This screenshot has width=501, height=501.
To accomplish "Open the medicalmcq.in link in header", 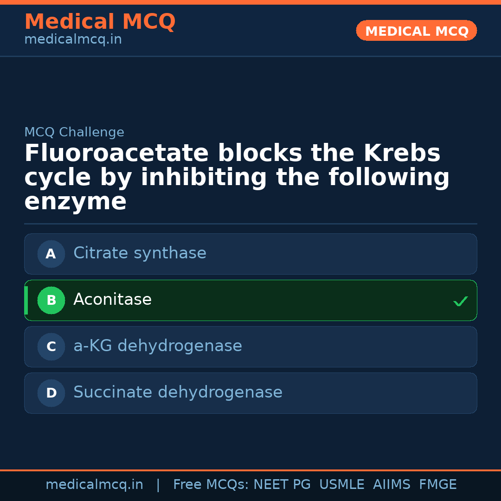I will tap(73, 39).
